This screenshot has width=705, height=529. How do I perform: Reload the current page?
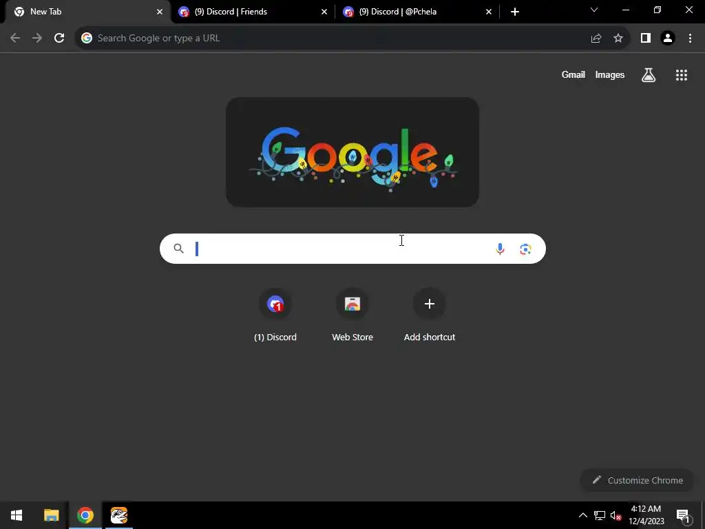tap(59, 39)
